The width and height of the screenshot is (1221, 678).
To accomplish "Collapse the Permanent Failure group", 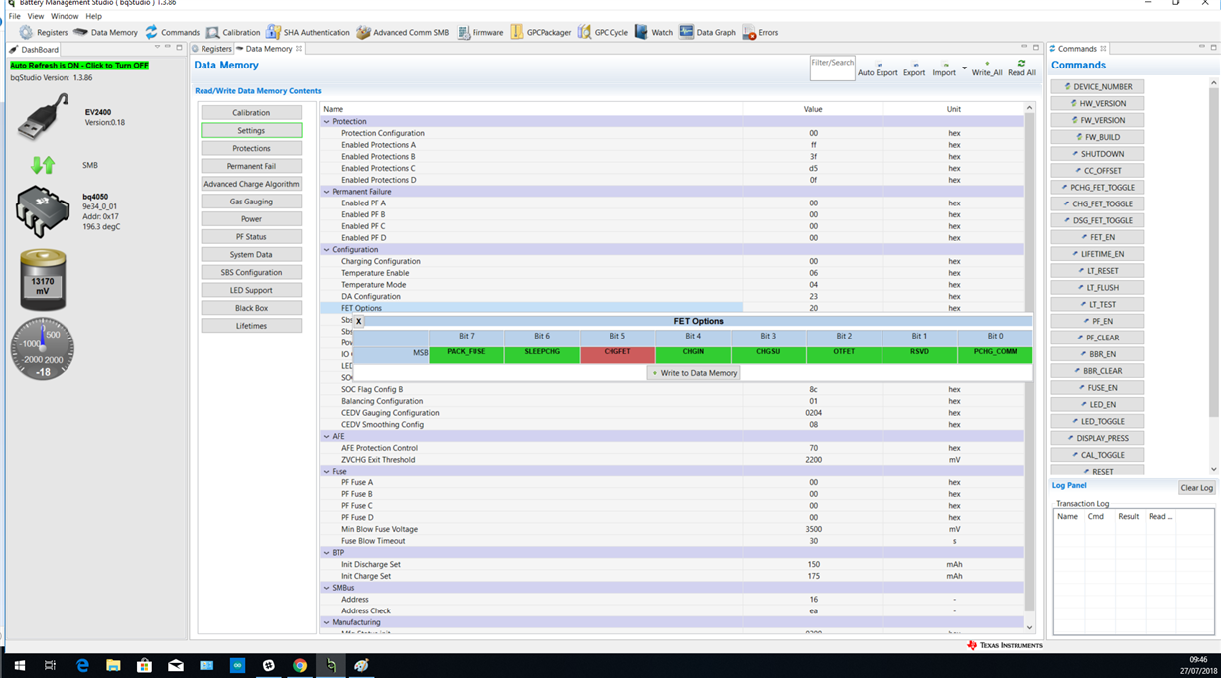I will pyautogui.click(x=326, y=192).
